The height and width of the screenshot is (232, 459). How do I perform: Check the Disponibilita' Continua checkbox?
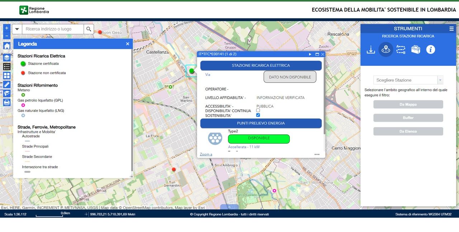(258, 111)
